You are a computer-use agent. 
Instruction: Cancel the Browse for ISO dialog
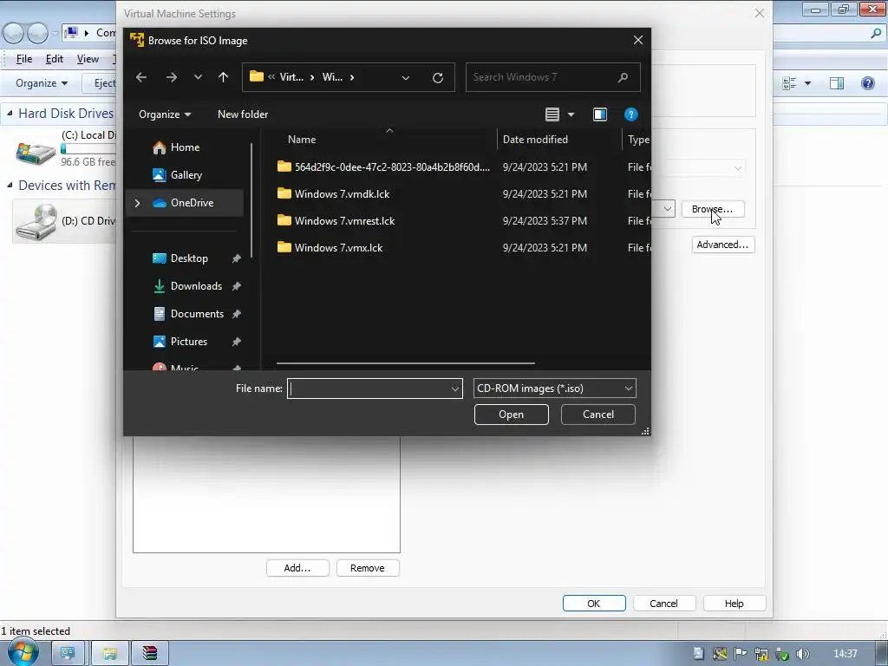coord(598,415)
